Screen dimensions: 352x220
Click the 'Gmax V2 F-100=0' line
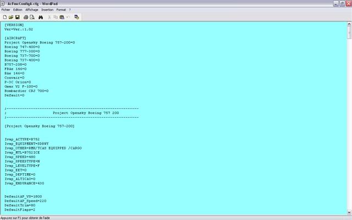21,86
